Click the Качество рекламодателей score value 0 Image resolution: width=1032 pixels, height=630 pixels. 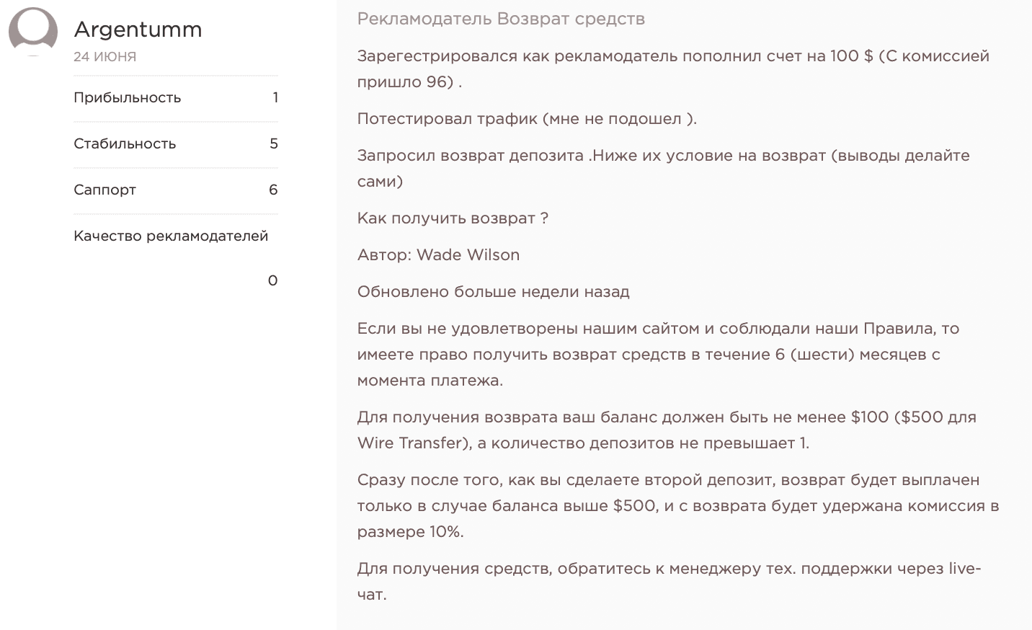tap(272, 281)
